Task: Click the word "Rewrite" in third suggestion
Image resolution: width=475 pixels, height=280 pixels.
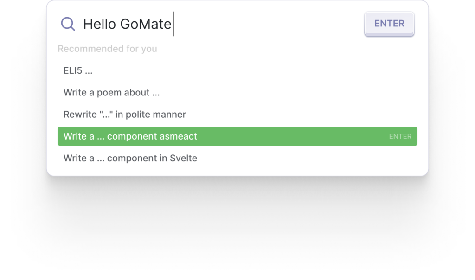Action: pos(80,115)
